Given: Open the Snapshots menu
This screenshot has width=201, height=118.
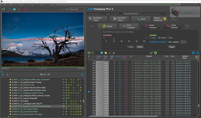Looking at the screenshot, I should pyautogui.click(x=47, y=5).
